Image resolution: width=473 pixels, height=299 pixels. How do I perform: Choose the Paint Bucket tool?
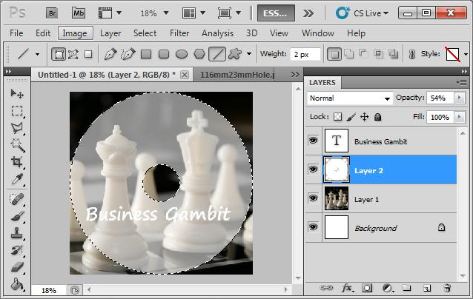[x=17, y=284]
